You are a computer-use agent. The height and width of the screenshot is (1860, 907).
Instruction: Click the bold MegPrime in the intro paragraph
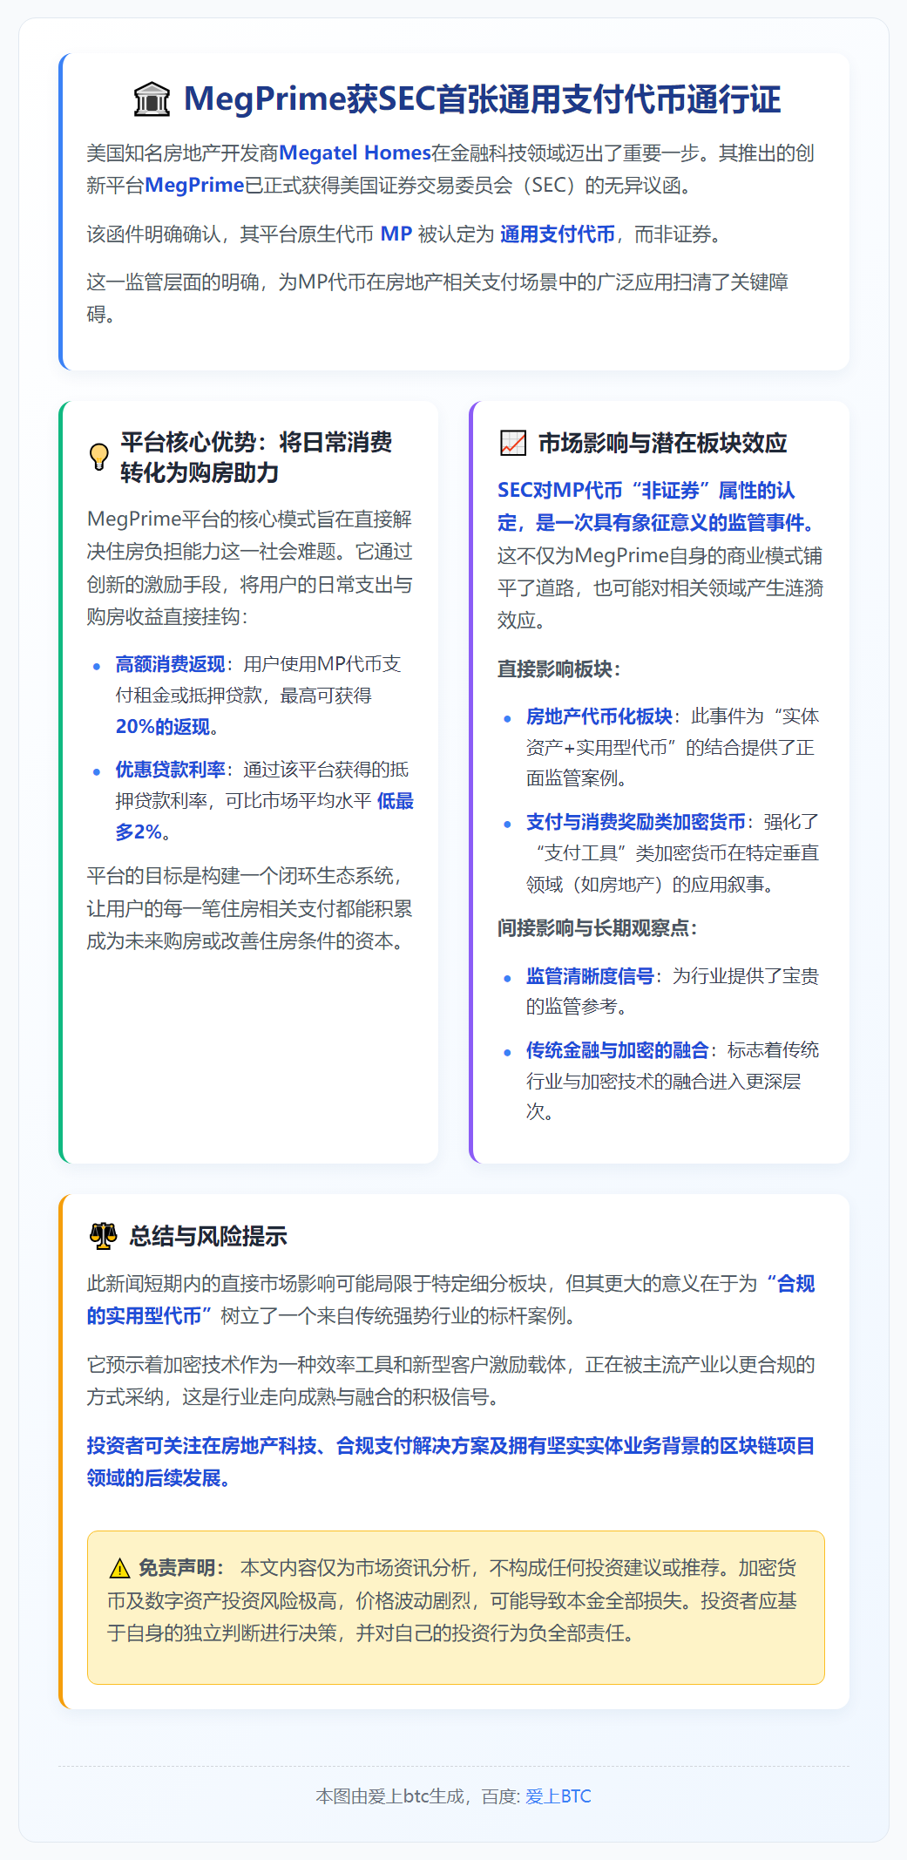(x=194, y=185)
